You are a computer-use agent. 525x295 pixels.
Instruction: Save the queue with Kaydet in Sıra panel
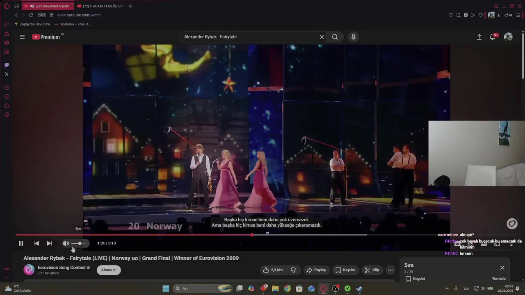coord(415,279)
